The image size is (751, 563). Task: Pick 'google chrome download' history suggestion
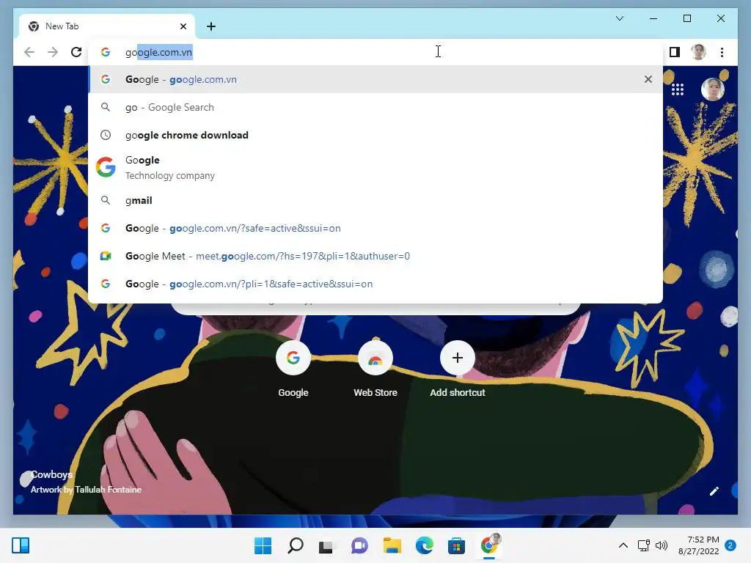375,135
